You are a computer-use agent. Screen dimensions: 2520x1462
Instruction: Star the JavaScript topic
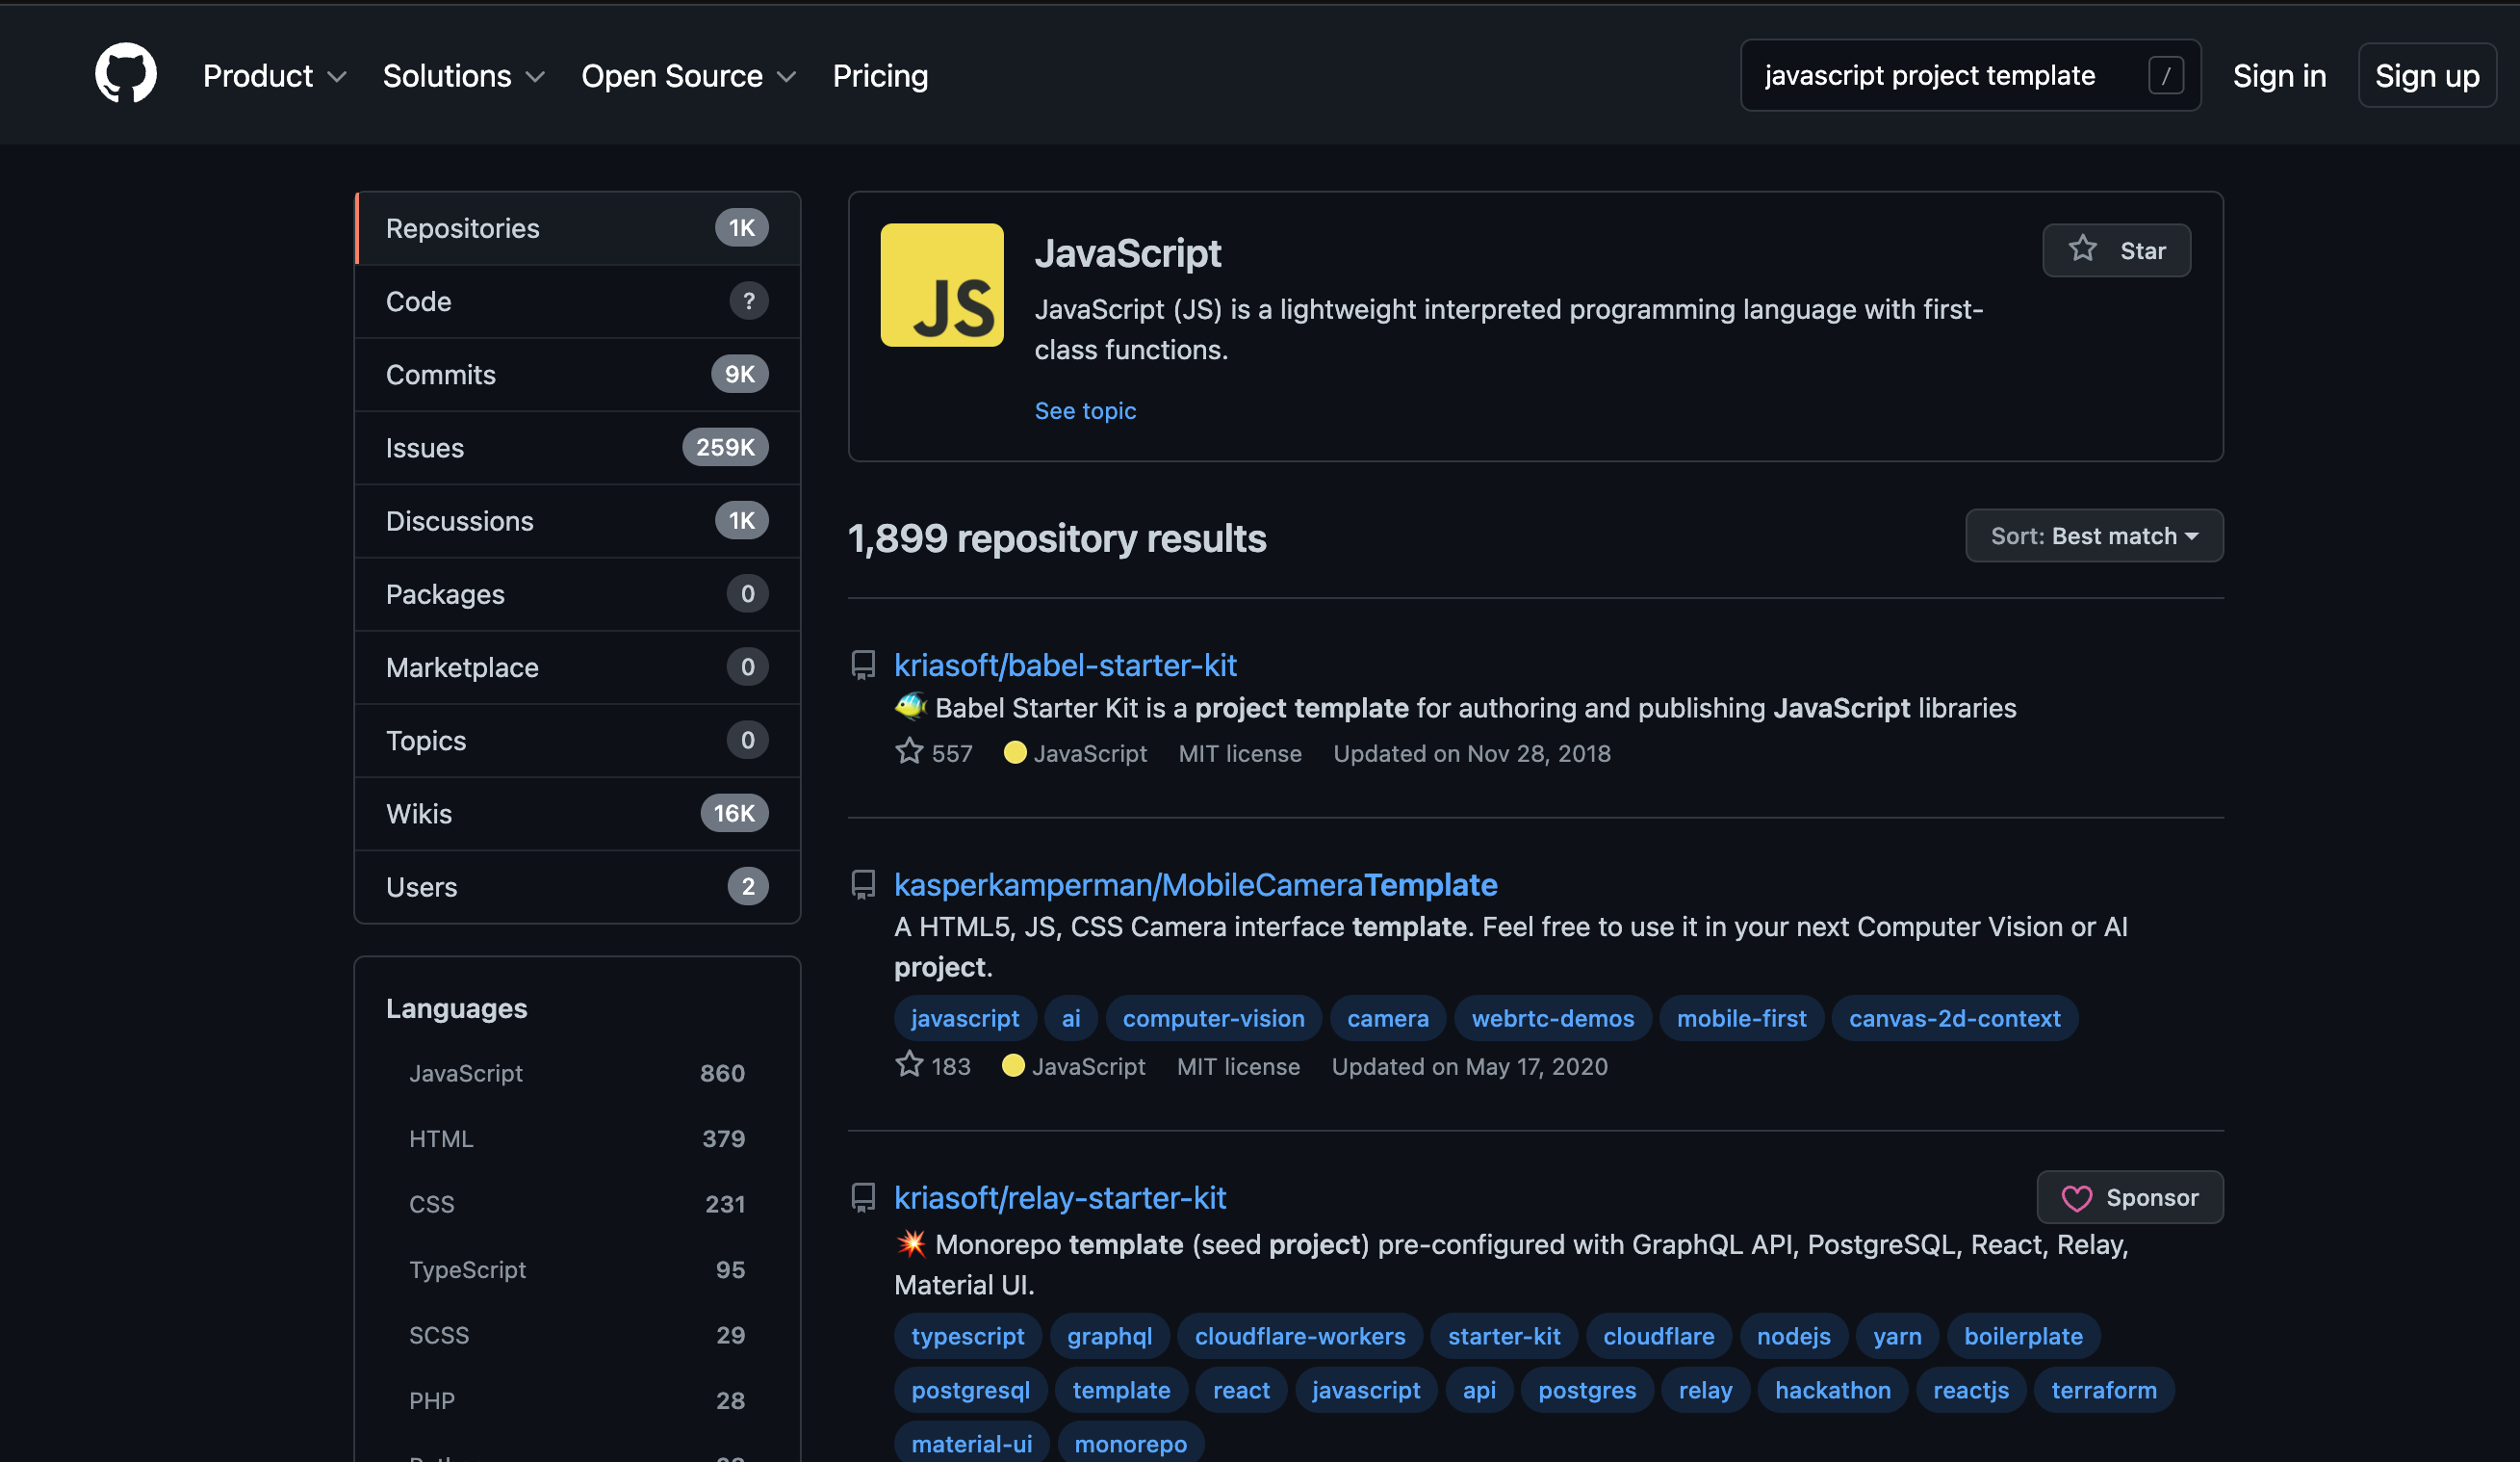[x=2115, y=250]
